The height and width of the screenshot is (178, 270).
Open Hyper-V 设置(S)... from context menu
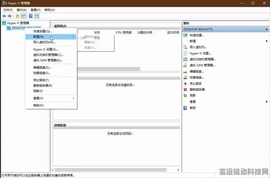pyautogui.click(x=51, y=50)
